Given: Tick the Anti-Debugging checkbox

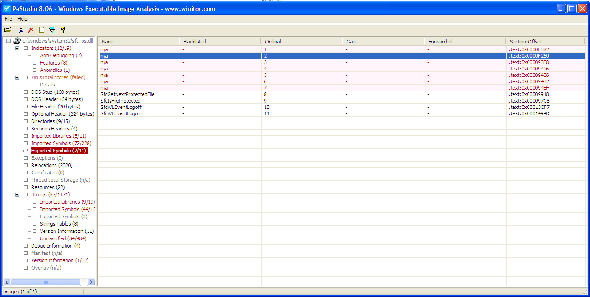Looking at the screenshot, I should (x=34, y=55).
